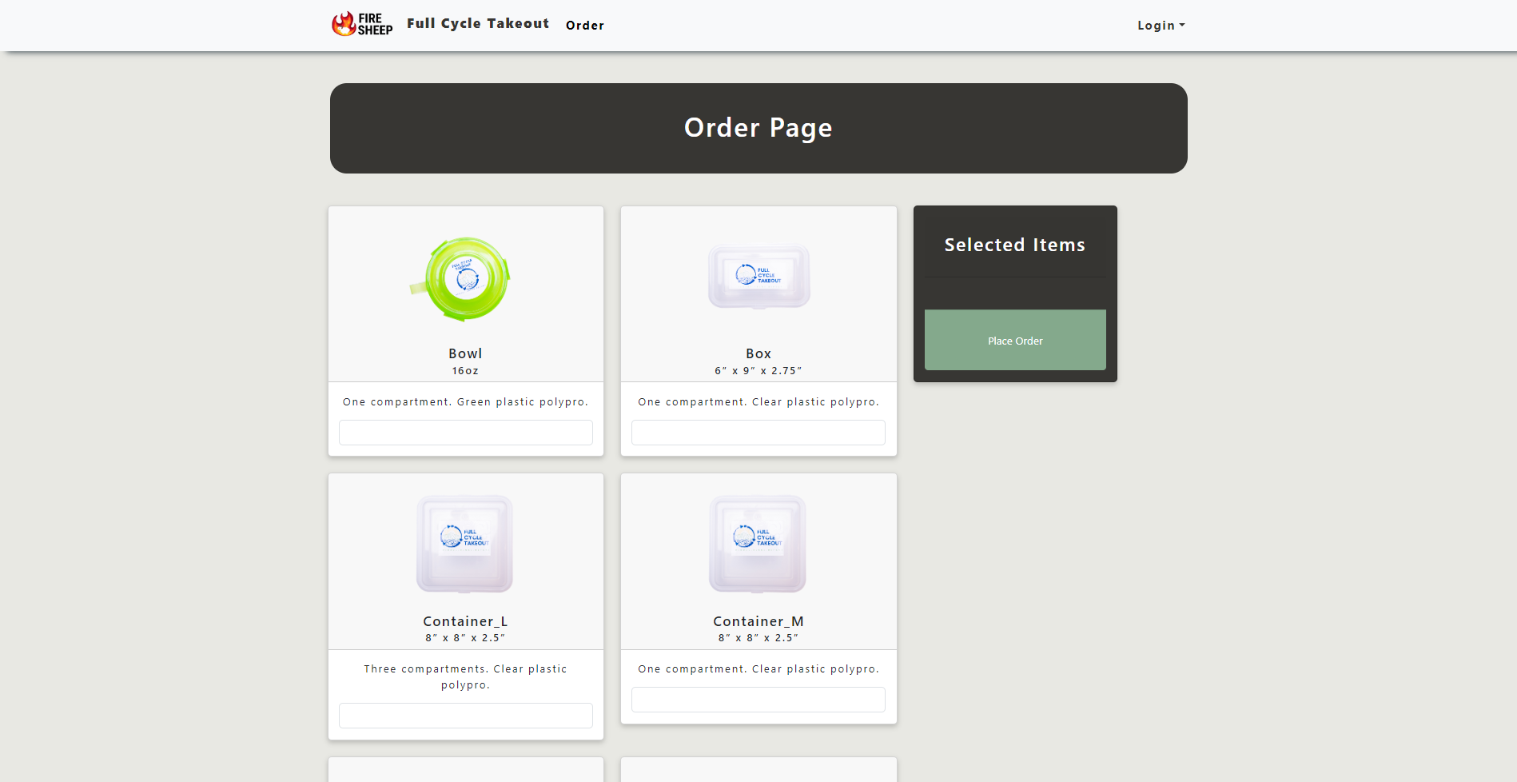Click the Container_M product picture
This screenshot has width=1517, height=782.
click(x=758, y=544)
